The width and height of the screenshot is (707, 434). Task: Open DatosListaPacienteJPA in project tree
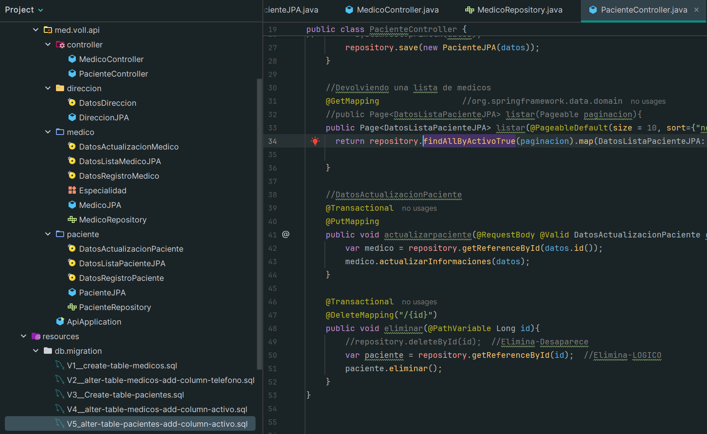pos(122,263)
